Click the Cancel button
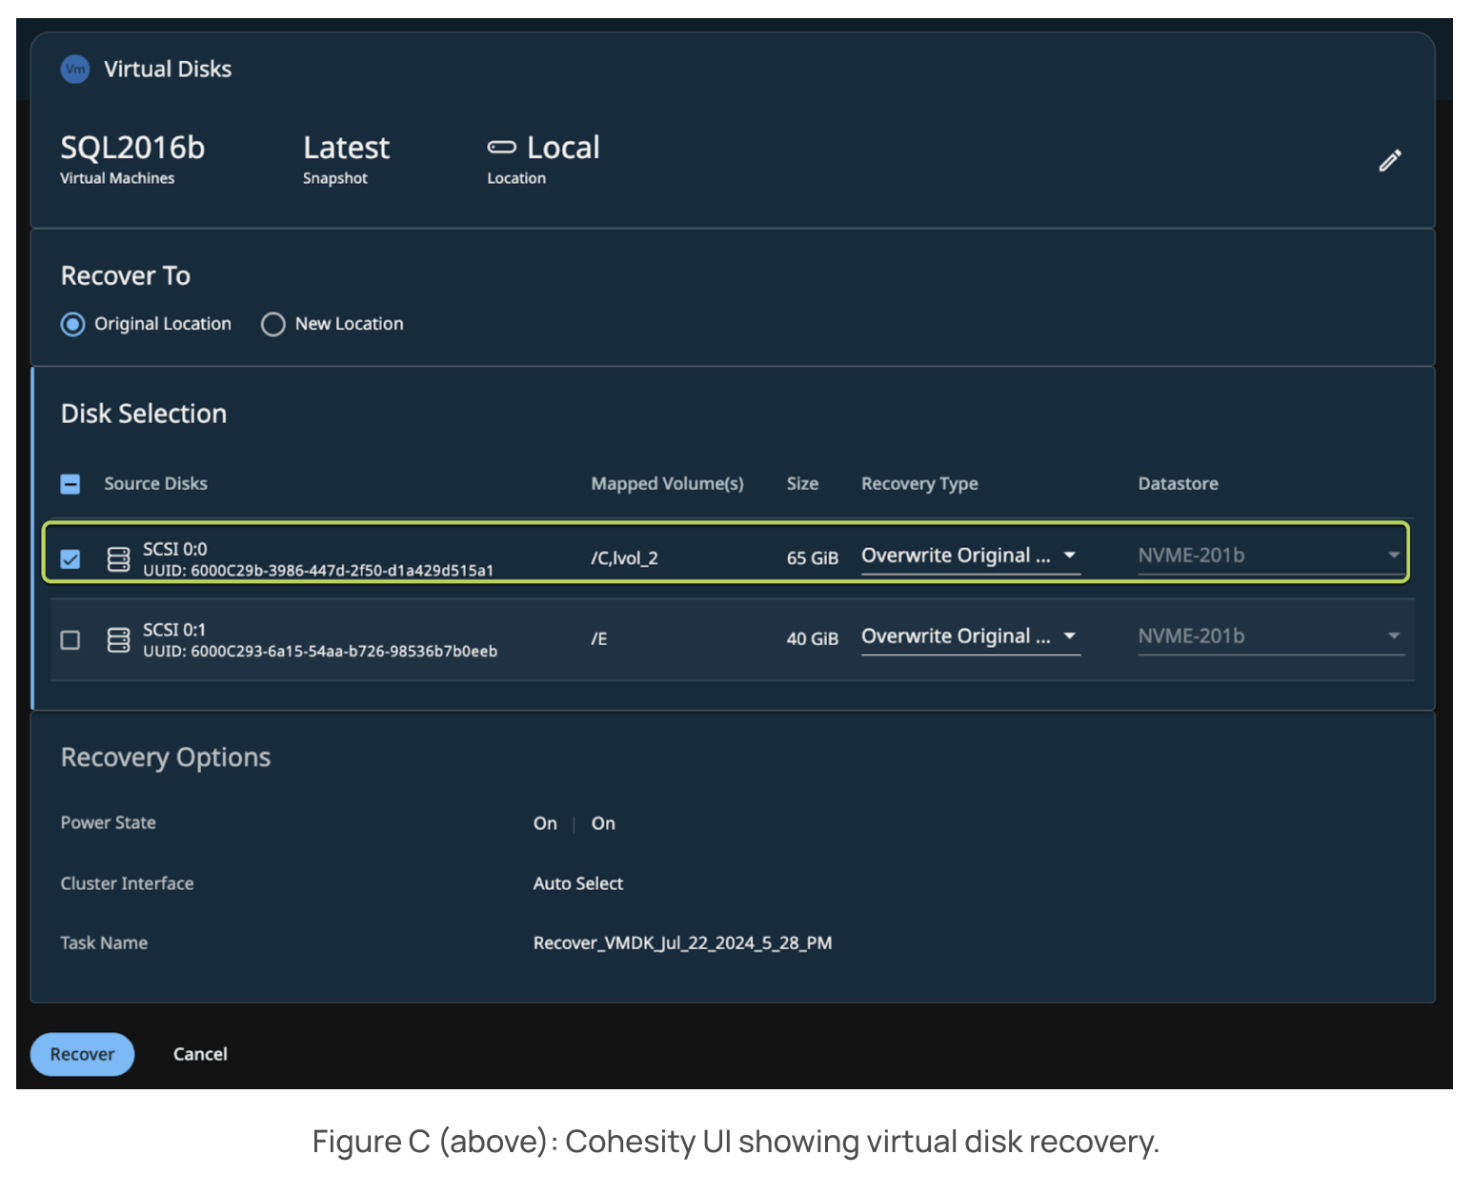The height and width of the screenshot is (1195, 1473). 200,1054
